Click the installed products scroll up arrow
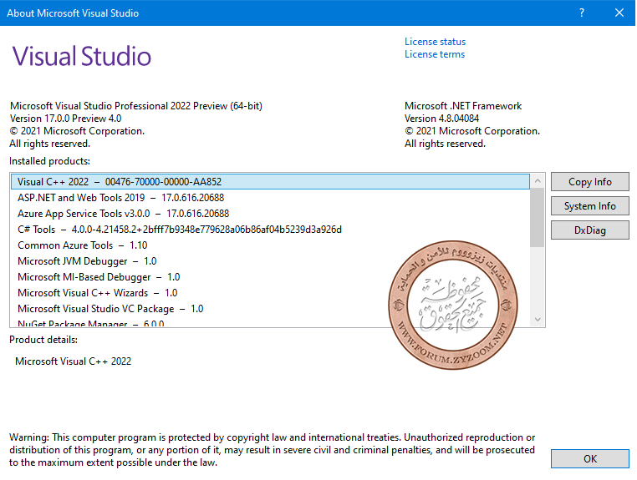 click(538, 181)
